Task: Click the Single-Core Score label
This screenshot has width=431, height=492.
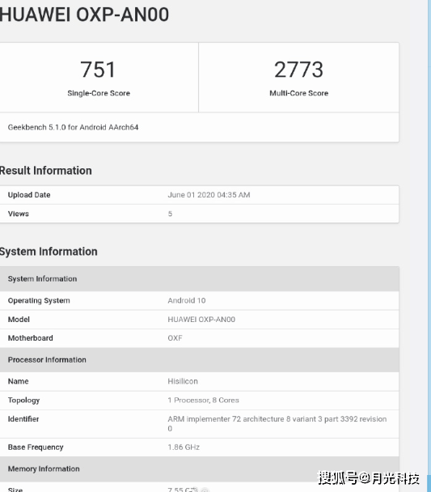Action: point(99,93)
